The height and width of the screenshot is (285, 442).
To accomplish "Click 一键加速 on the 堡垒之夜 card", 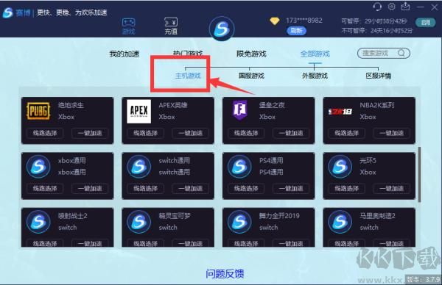I will point(291,133).
